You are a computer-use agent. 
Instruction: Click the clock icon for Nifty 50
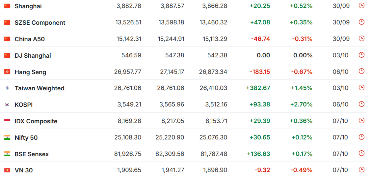click(x=361, y=137)
